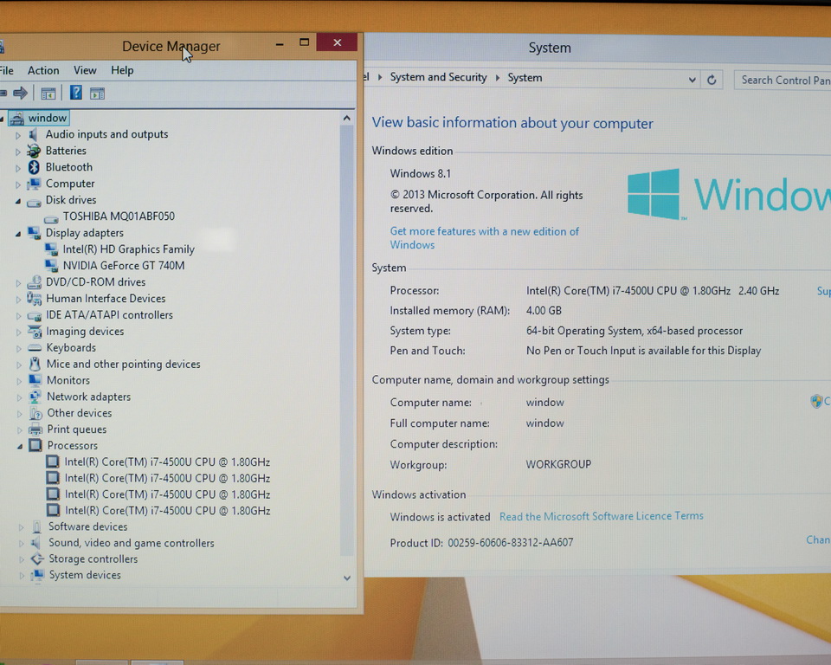Viewport: 831px width, 665px height.
Task: Open the View menu in Device Manager
Action: (x=85, y=70)
